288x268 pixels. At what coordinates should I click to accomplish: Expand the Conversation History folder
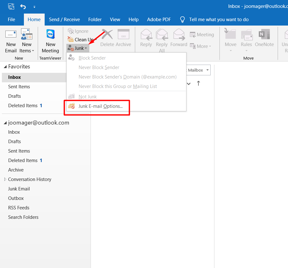(x=5, y=179)
